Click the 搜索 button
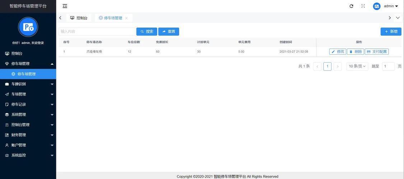 coord(147,32)
